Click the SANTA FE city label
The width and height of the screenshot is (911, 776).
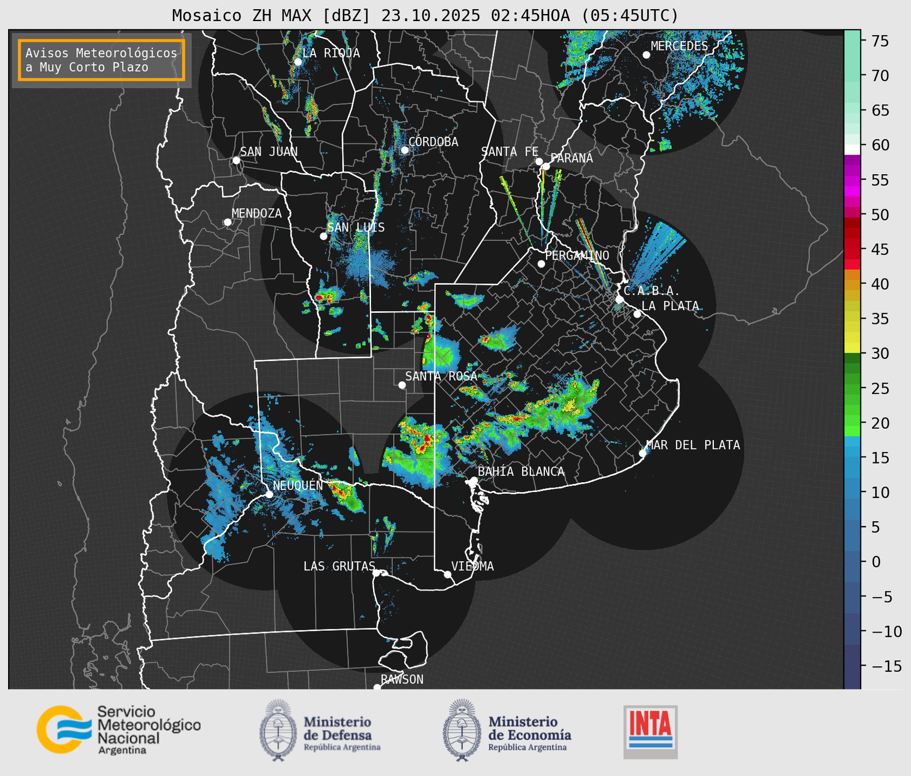click(x=510, y=152)
